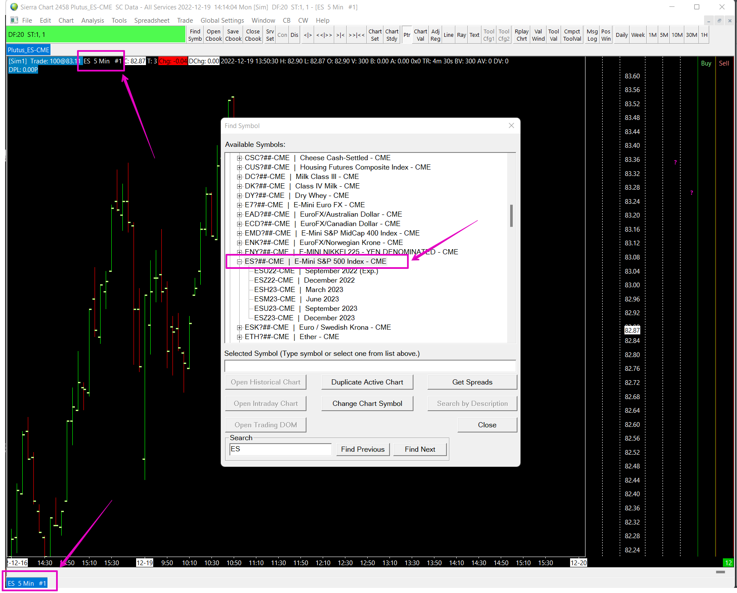Collapse the ES?##-CME tree node
The height and width of the screenshot is (593, 737).
click(240, 262)
